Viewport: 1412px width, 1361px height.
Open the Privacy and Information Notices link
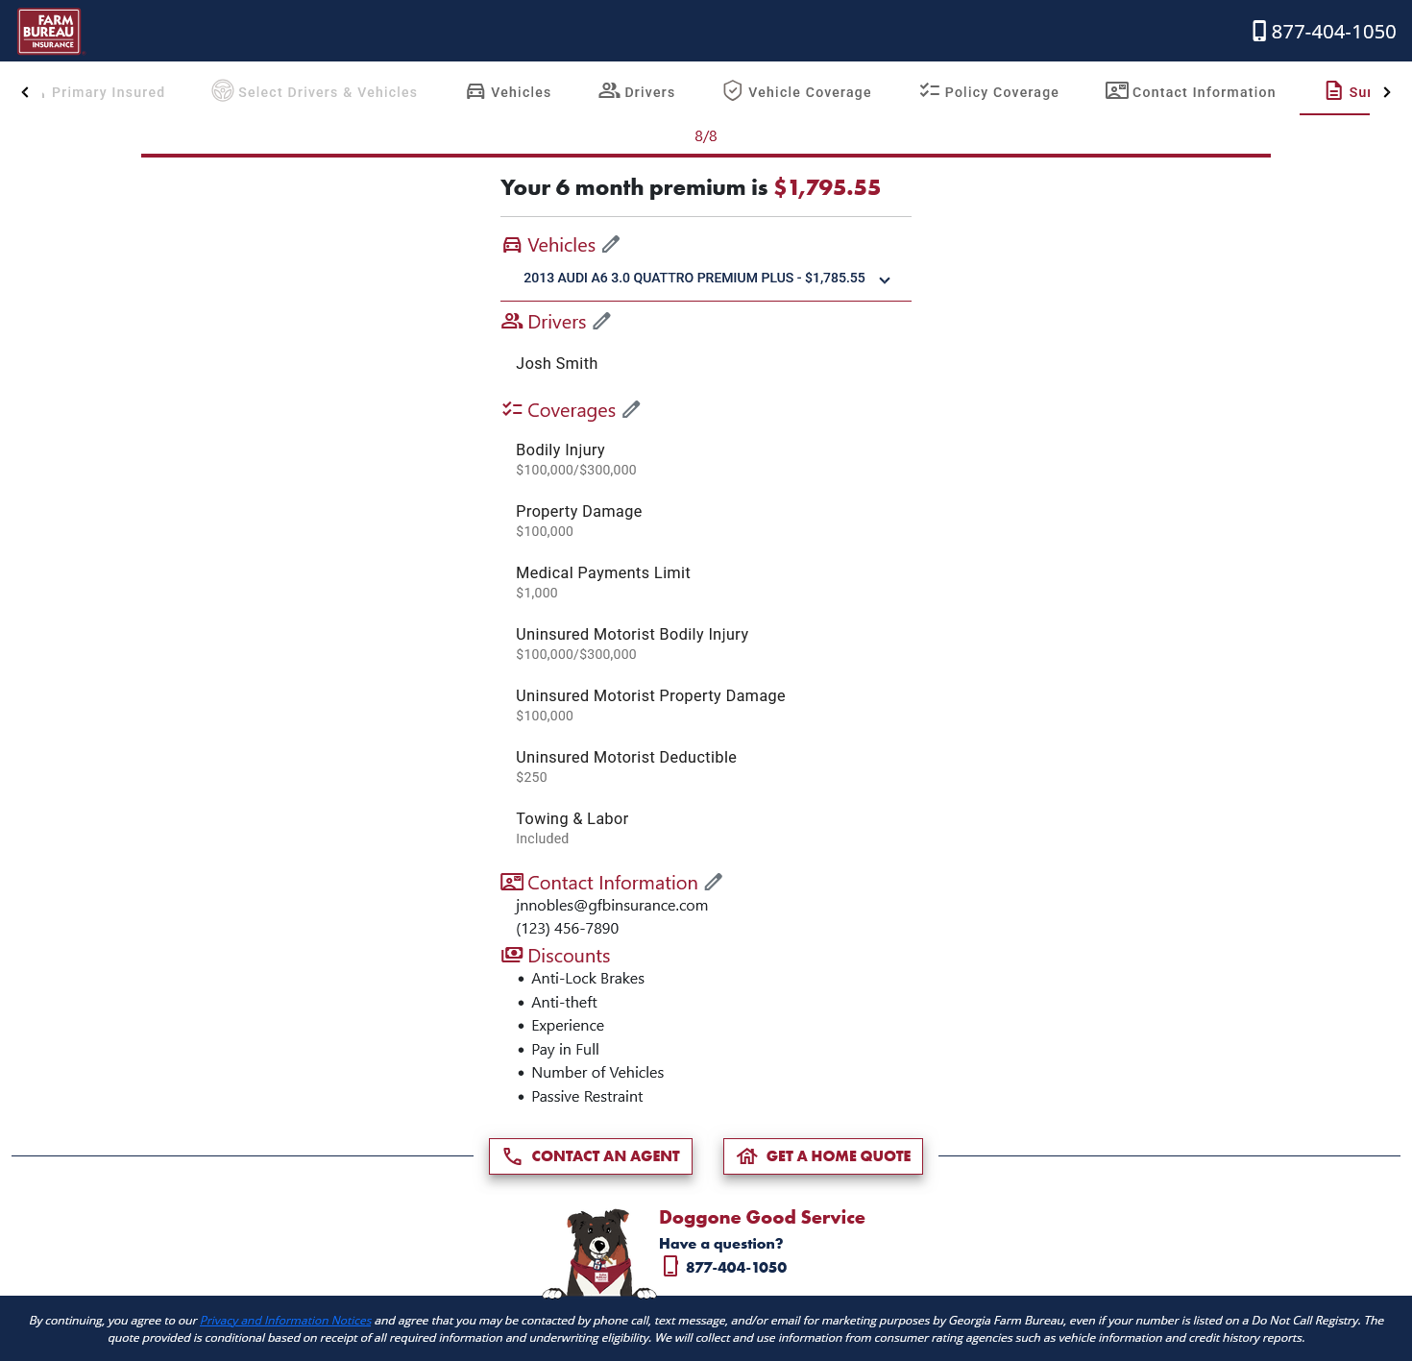click(x=285, y=1321)
